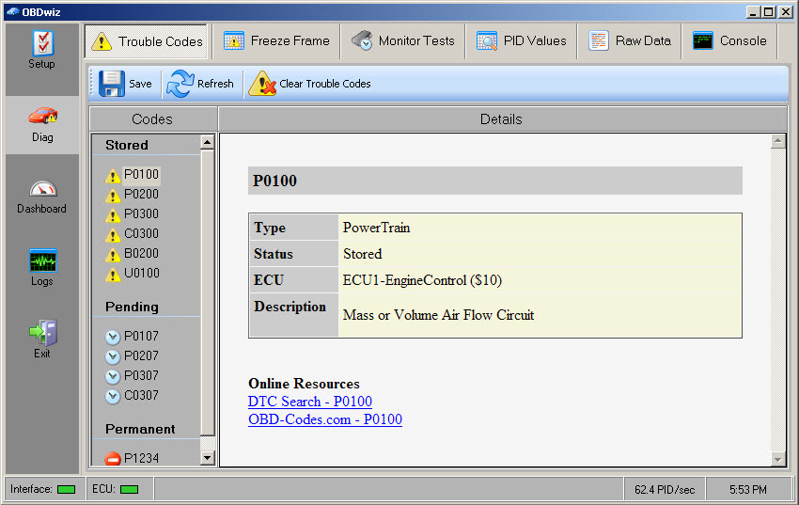This screenshot has width=799, height=505.
Task: Click codes list scrollbar down arrow
Action: (208, 458)
